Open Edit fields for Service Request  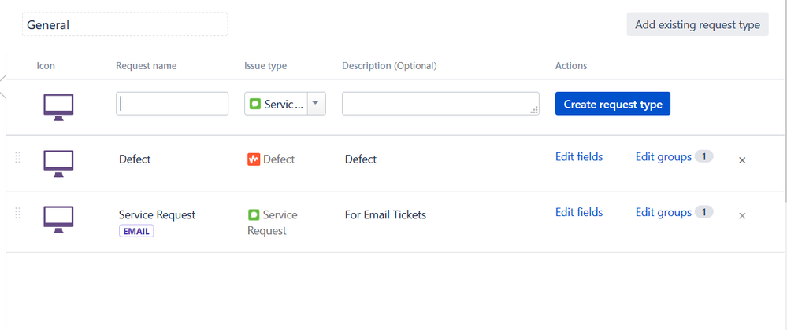(579, 212)
